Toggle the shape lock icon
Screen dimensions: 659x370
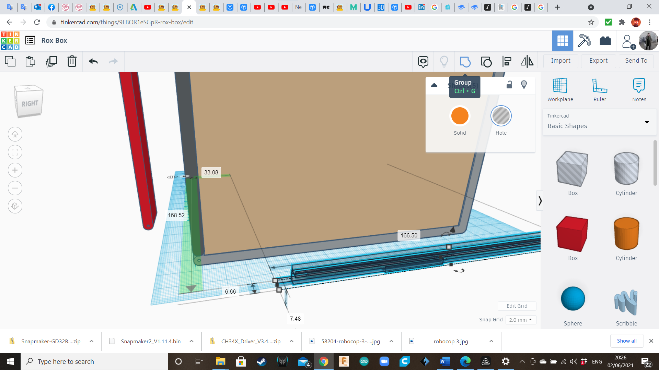coord(509,85)
